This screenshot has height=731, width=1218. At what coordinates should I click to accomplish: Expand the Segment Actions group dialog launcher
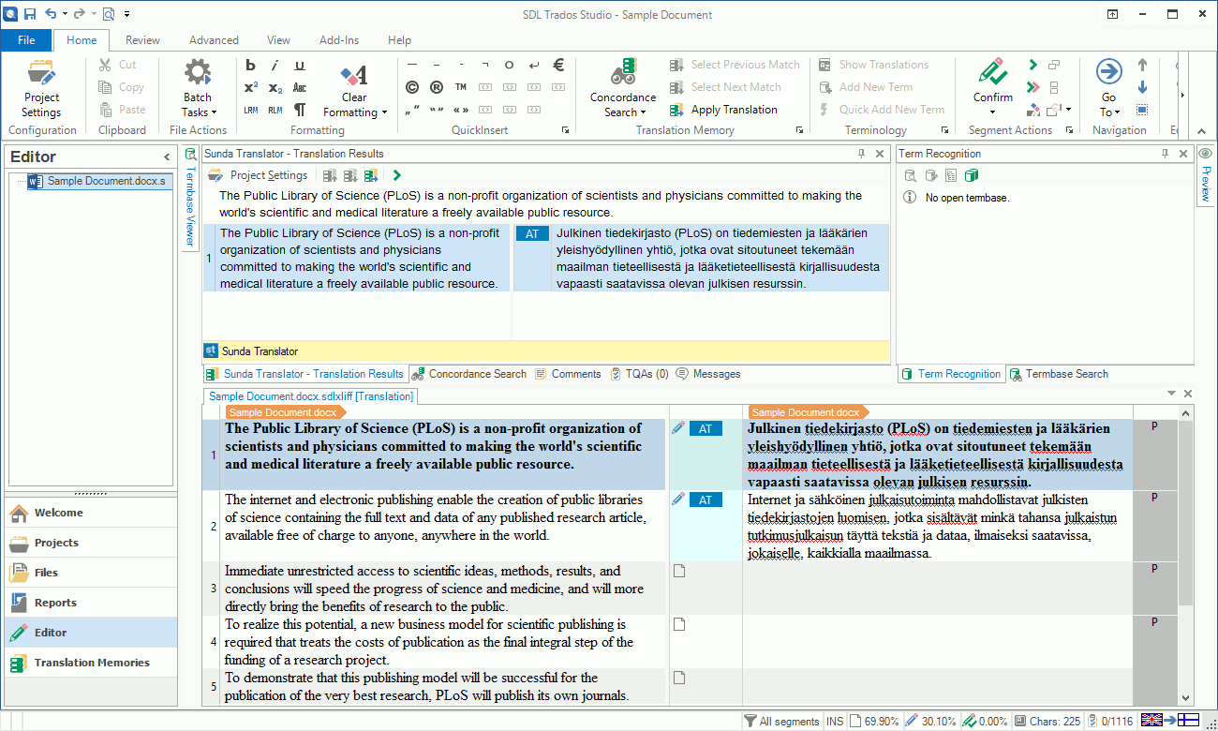point(1069,130)
